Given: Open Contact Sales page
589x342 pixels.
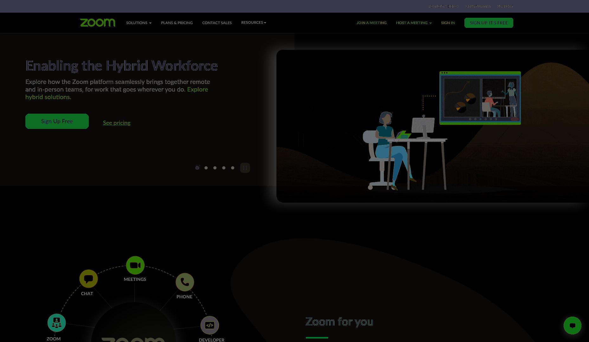Looking at the screenshot, I should tap(217, 23).
